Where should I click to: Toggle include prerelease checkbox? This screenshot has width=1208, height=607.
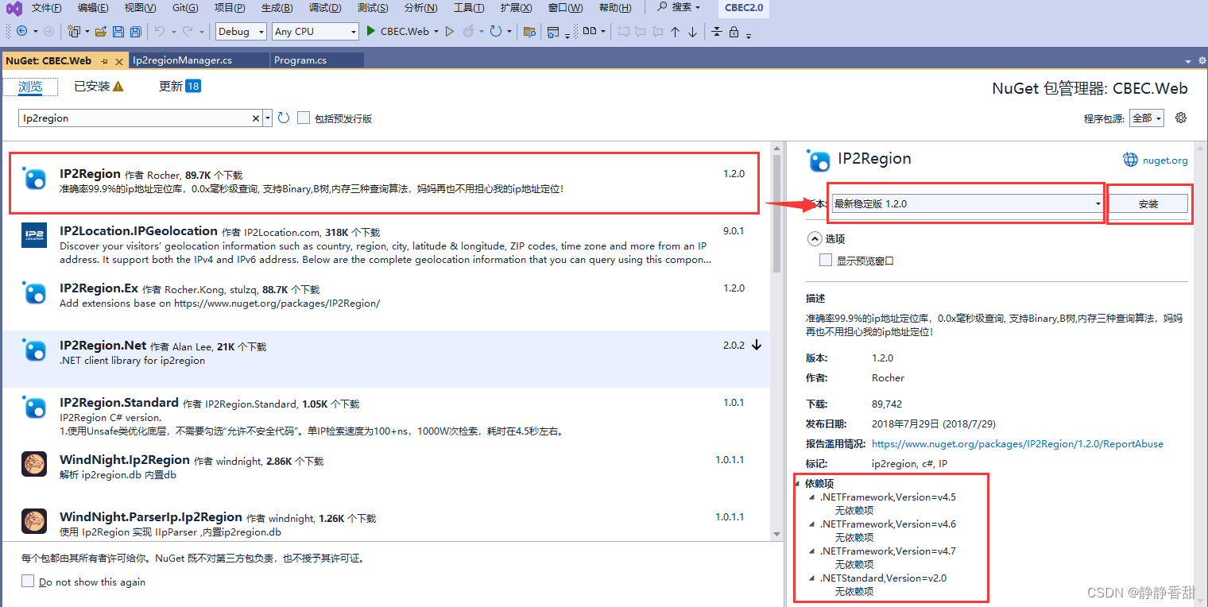pyautogui.click(x=304, y=118)
